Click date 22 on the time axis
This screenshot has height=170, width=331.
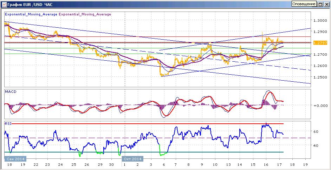(x=36, y=164)
